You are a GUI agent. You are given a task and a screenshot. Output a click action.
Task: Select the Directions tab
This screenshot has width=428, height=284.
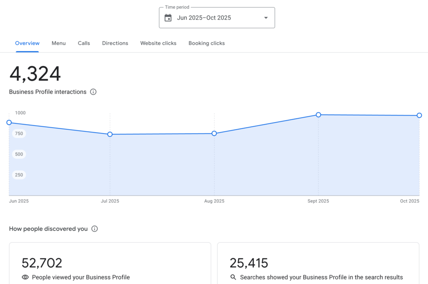[115, 43]
